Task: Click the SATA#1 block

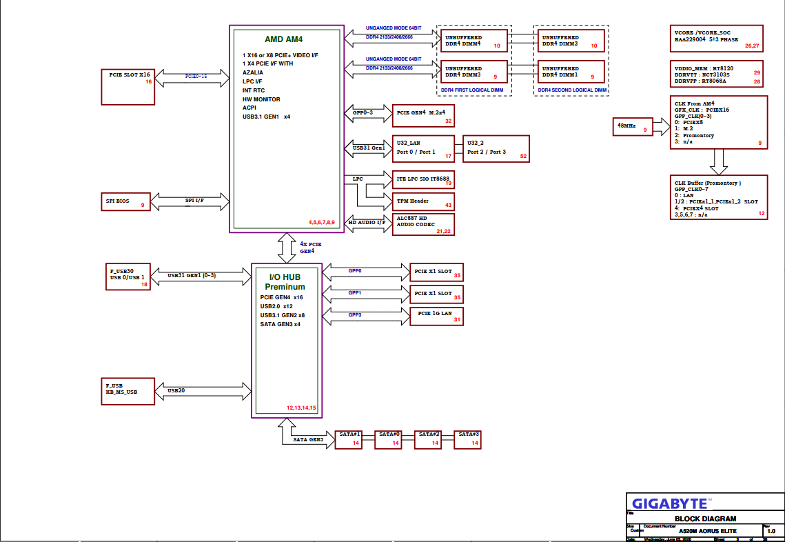Action: [x=349, y=439]
